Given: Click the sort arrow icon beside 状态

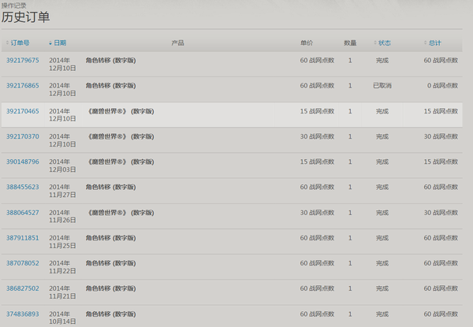Looking at the screenshot, I should pyautogui.click(x=375, y=43).
